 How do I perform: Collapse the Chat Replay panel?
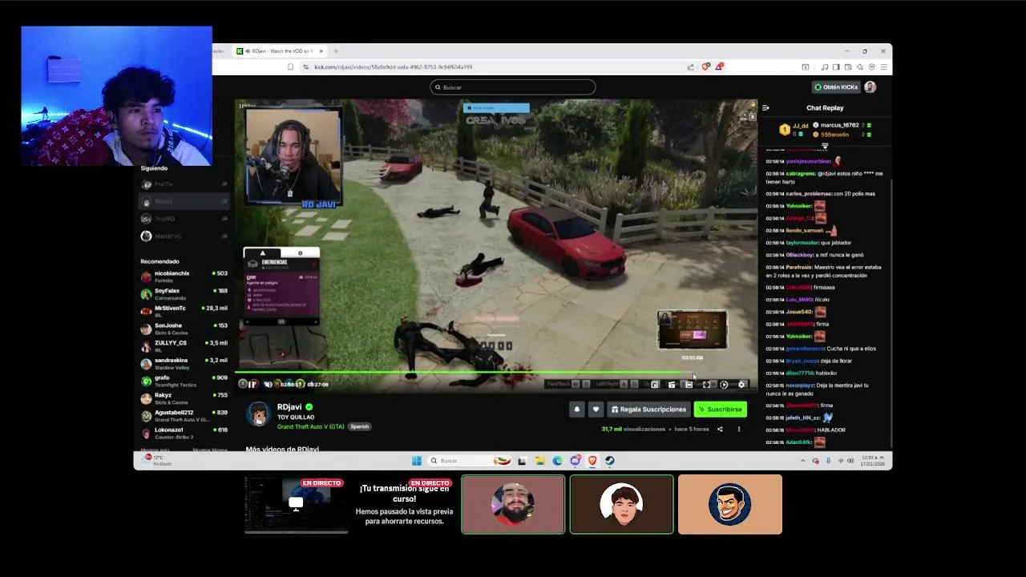(765, 107)
